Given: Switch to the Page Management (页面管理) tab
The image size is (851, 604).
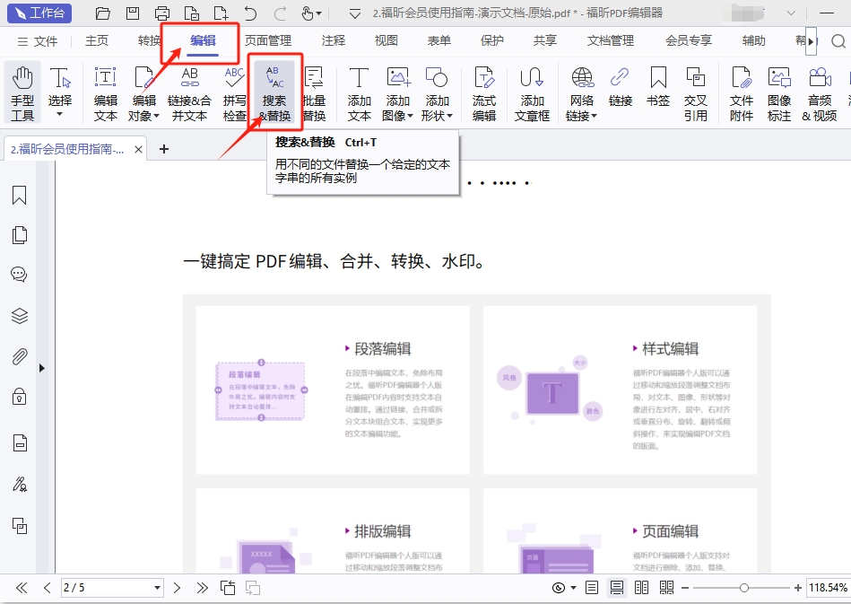Looking at the screenshot, I should (268, 40).
